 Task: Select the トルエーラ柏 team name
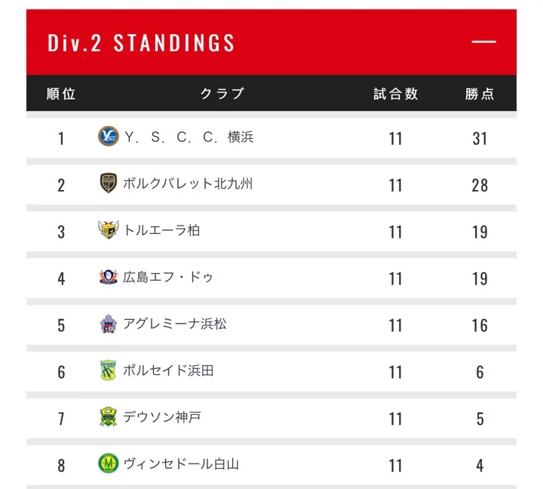pos(161,231)
